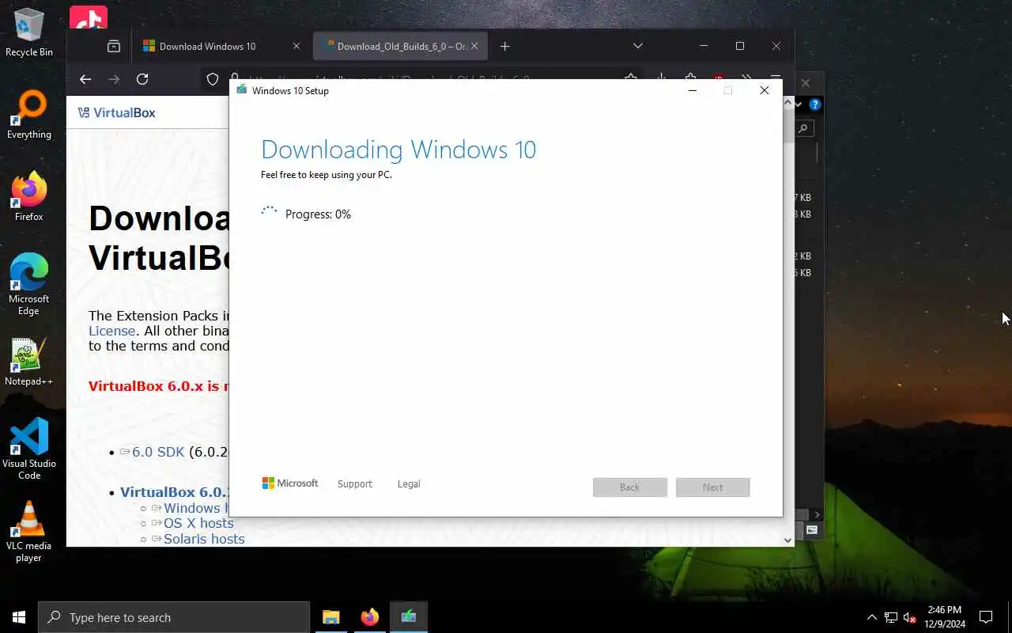
Task: Expand the ribbon chevron in background window
Action: 799,104
